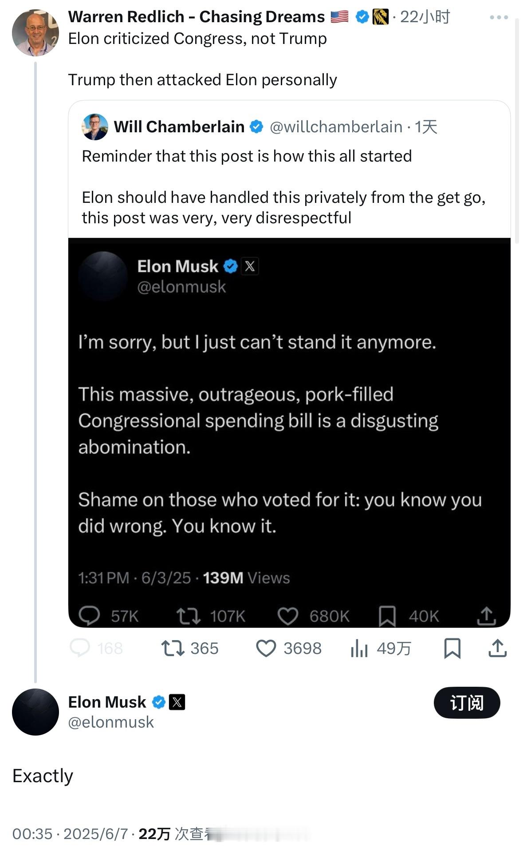This screenshot has height=847, width=523.
Task: Open the embedded Elon Musk tweet screenshot
Action: (x=289, y=432)
